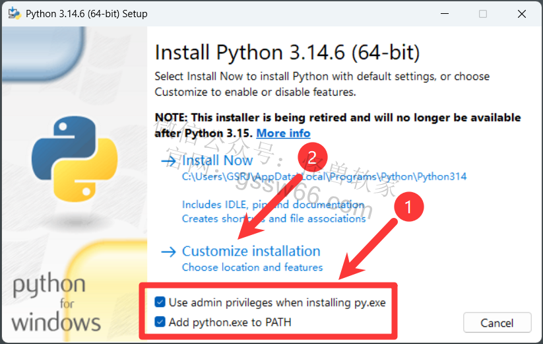Viewport: 543px width, 344px height.
Task: Cancel the Python setup
Action: pyautogui.click(x=497, y=323)
